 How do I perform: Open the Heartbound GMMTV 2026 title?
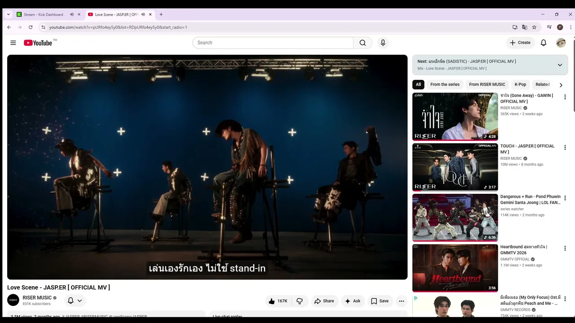coord(524,250)
